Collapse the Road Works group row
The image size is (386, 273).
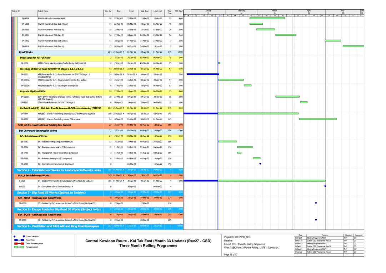pyautogui.click(x=26, y=52)
